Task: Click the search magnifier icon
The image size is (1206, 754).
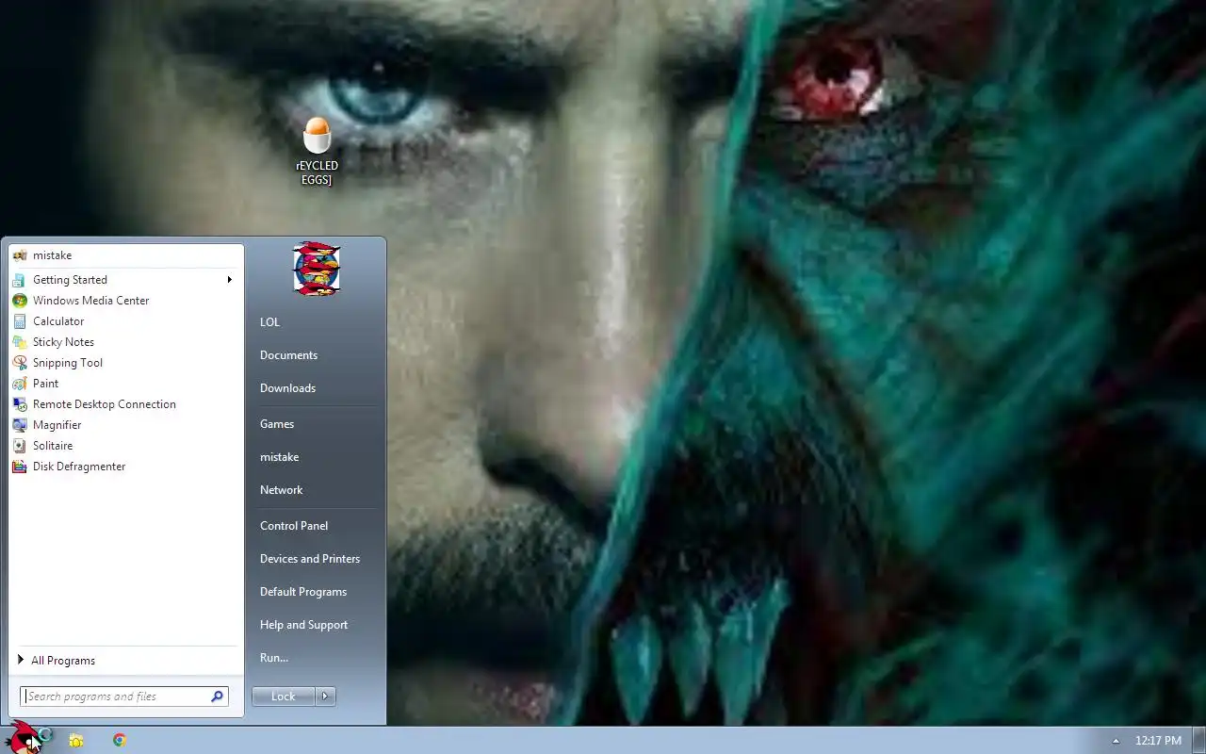Action: click(217, 697)
